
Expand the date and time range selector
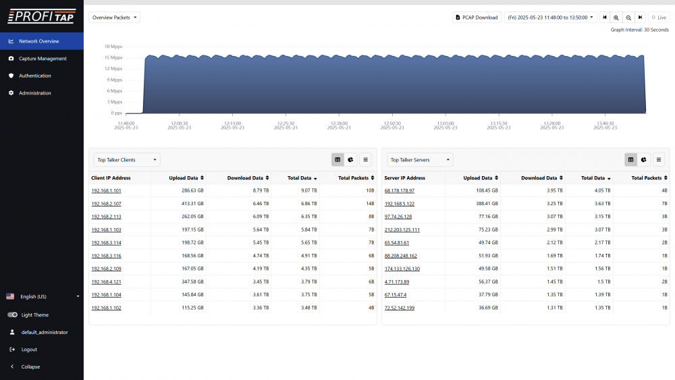pyautogui.click(x=550, y=18)
